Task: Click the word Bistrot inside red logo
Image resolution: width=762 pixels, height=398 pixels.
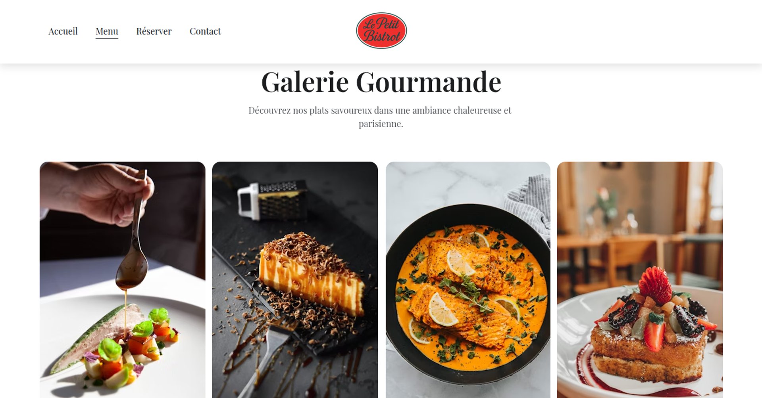Action: [x=382, y=36]
